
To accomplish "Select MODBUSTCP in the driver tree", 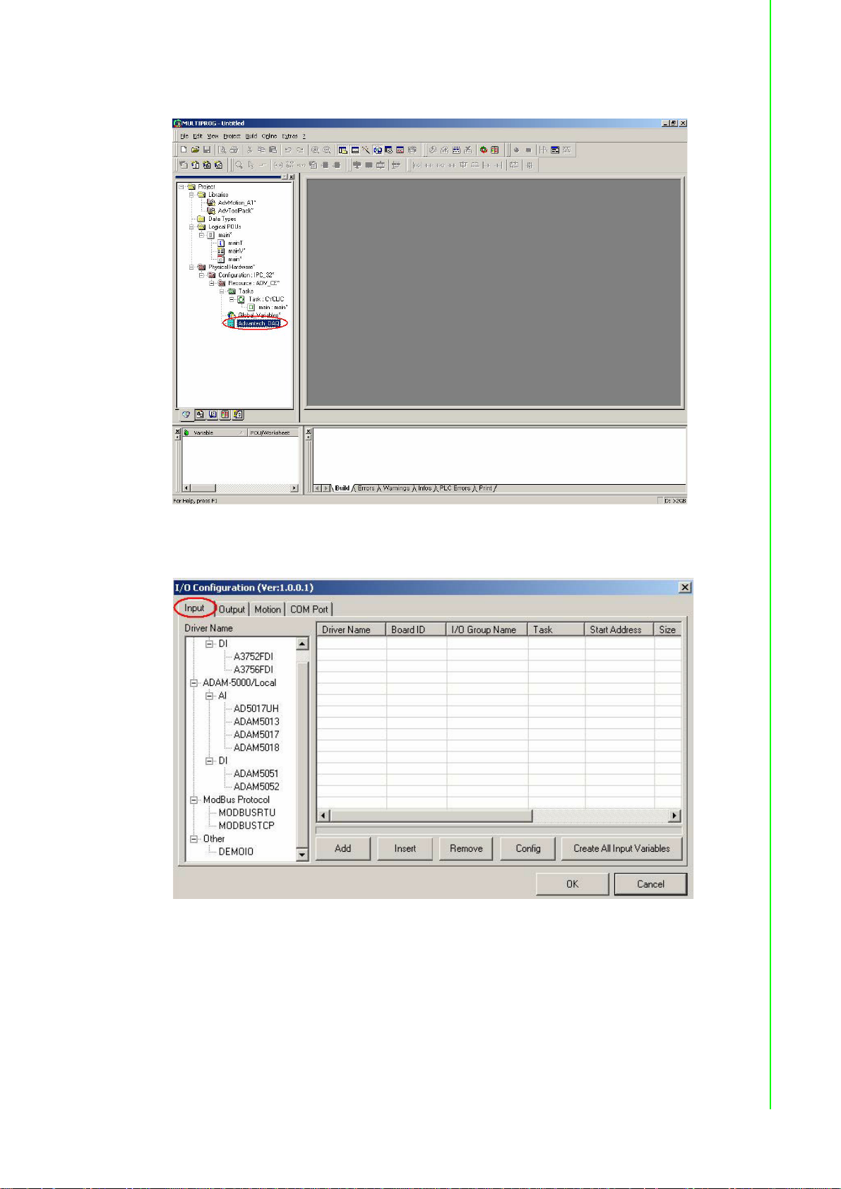I will coord(246,826).
